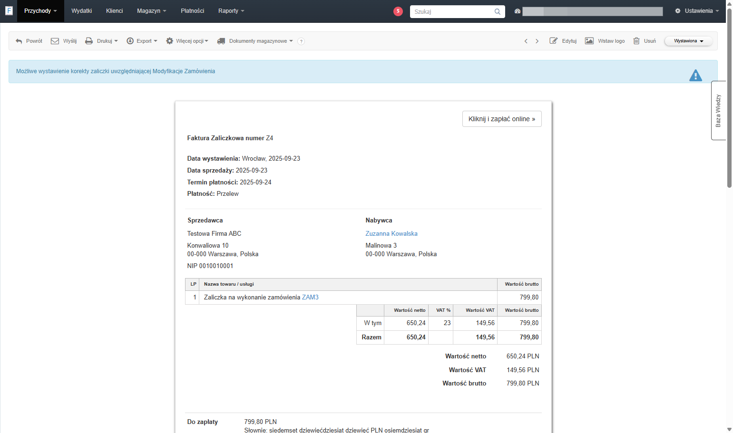Click the blue warning triangle icon
733x433 pixels.
click(695, 76)
